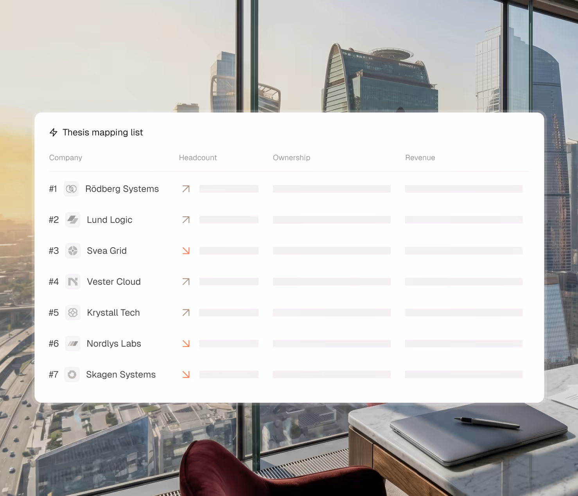The width and height of the screenshot is (578, 496).
Task: Click the upward headcount arrow for Vester Cloud
Action: pyautogui.click(x=186, y=282)
